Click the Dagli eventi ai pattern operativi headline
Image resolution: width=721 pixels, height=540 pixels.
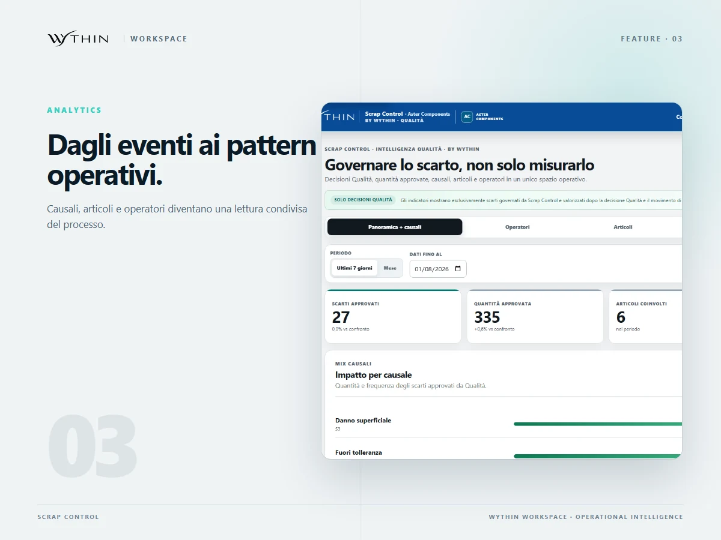181,160
